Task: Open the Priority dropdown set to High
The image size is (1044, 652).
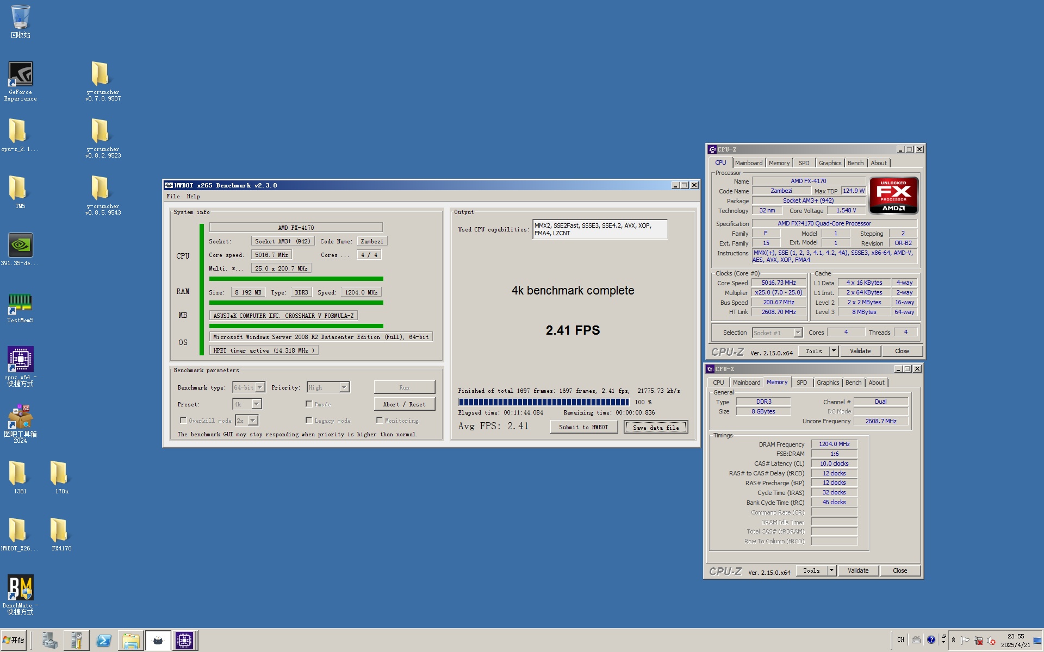Action: [x=328, y=387]
